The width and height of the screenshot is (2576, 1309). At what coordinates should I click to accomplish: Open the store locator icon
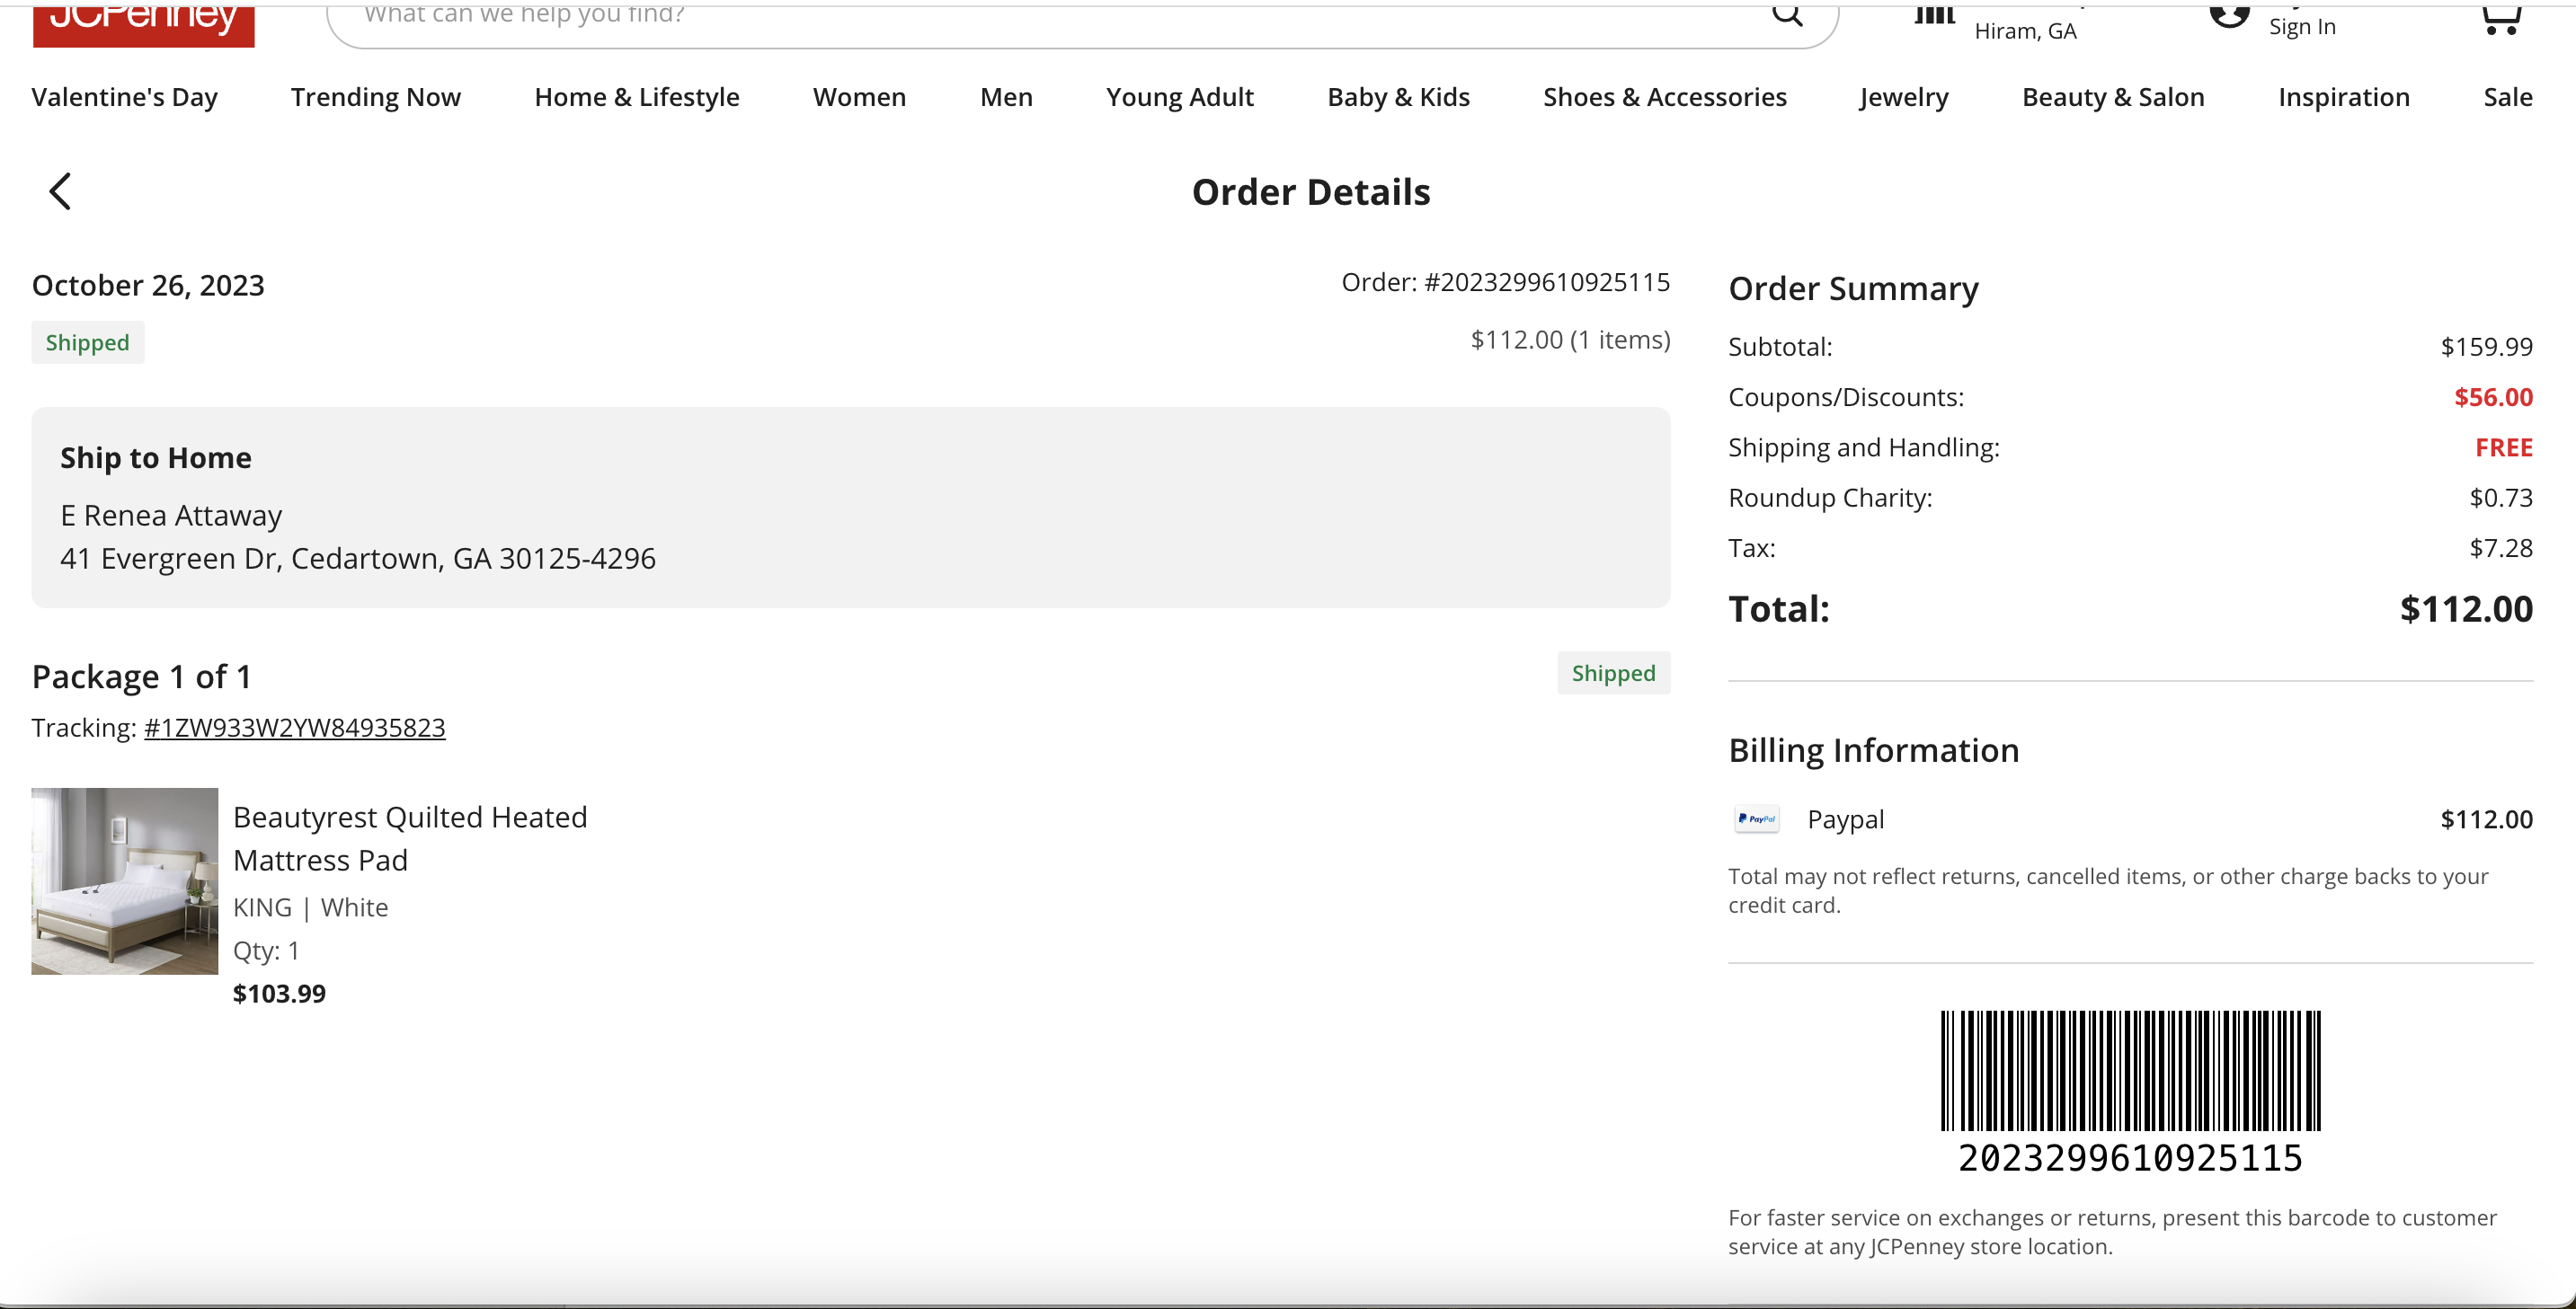click(1934, 14)
